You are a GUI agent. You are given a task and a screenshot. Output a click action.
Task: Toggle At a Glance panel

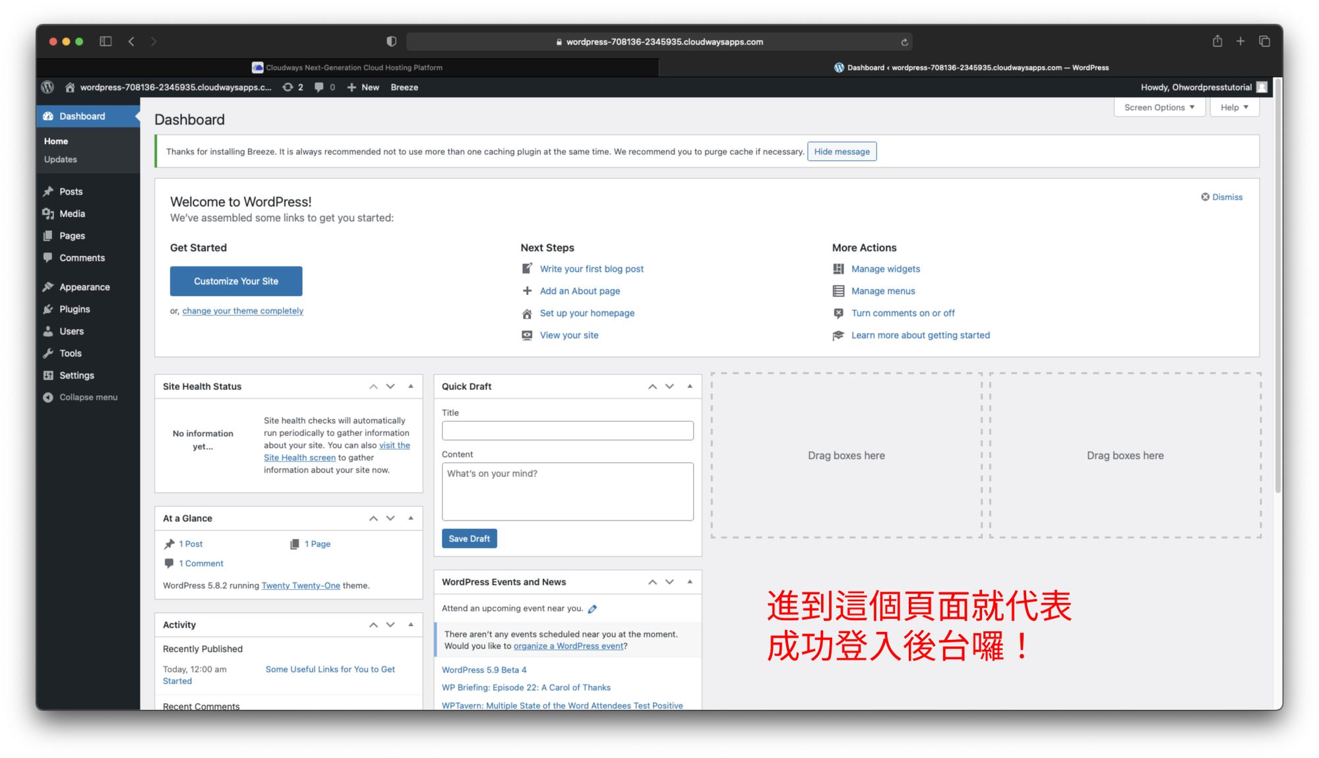pos(411,519)
